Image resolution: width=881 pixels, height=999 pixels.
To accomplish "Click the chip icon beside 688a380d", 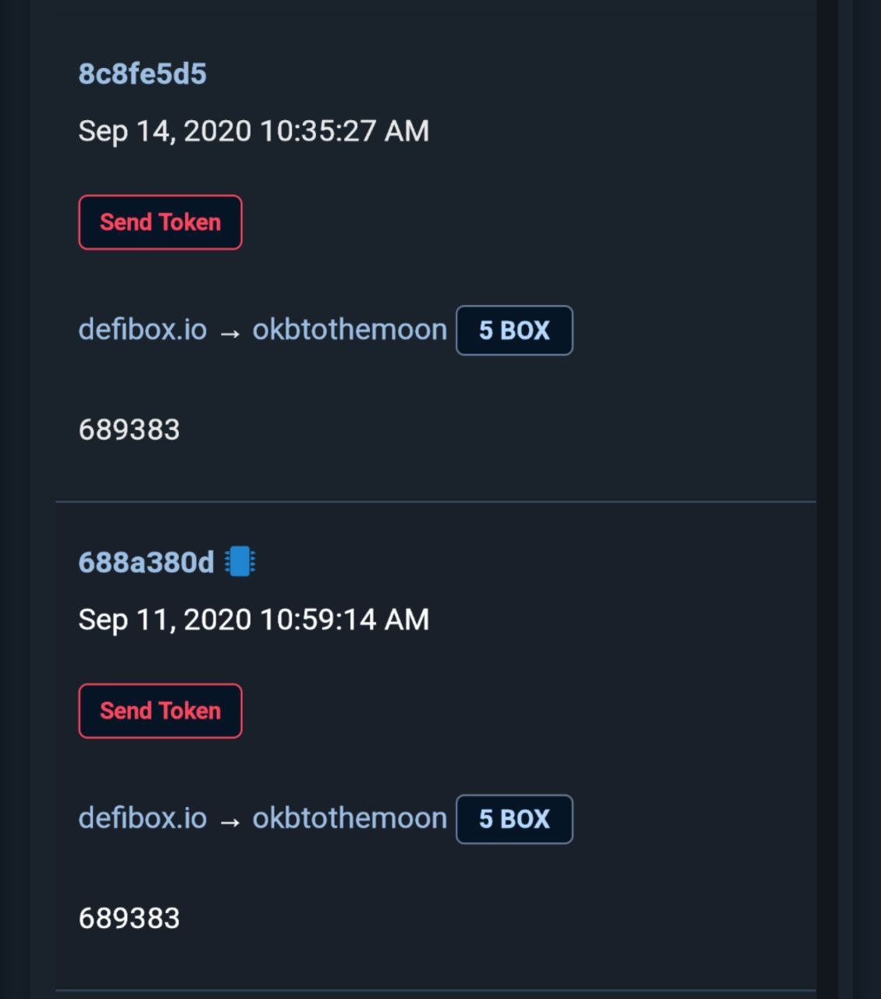I will (x=240, y=561).
